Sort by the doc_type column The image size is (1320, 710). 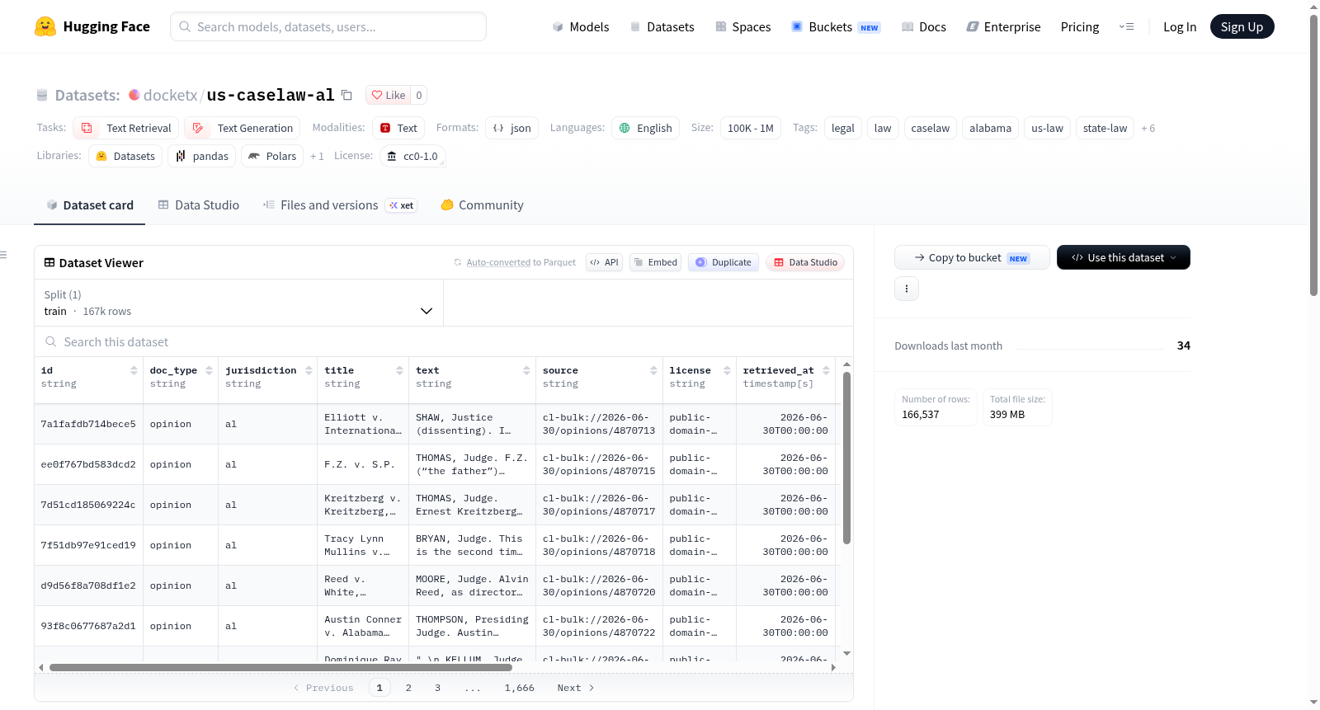(209, 370)
